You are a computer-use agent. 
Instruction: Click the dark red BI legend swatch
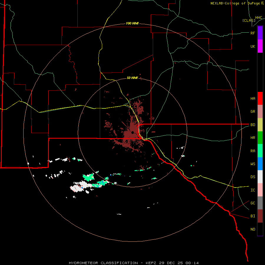click(x=260, y=216)
